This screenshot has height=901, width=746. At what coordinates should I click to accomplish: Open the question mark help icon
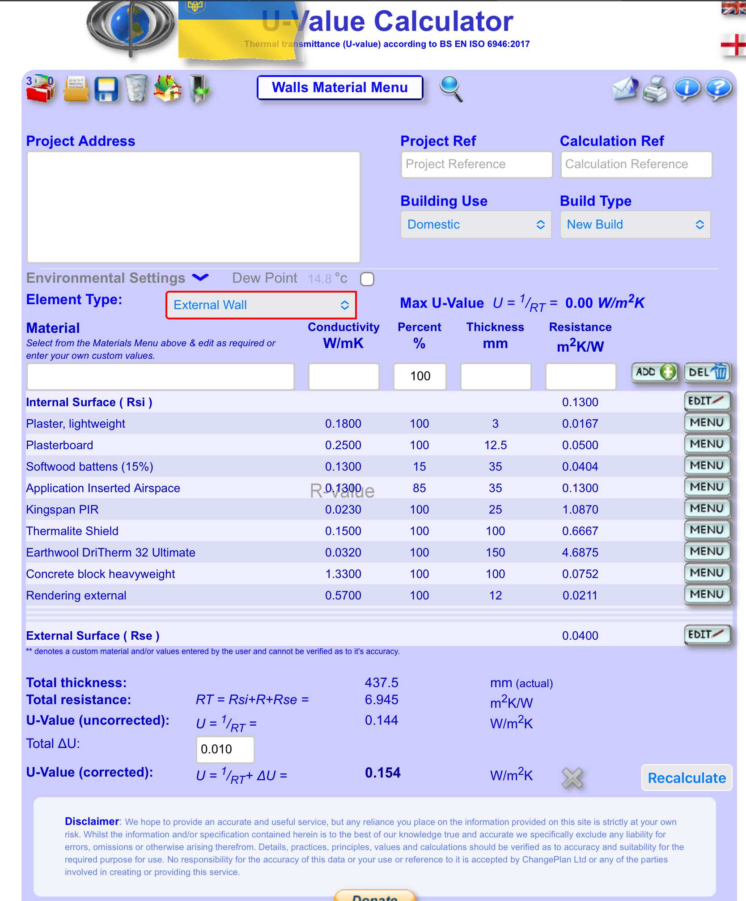(718, 89)
